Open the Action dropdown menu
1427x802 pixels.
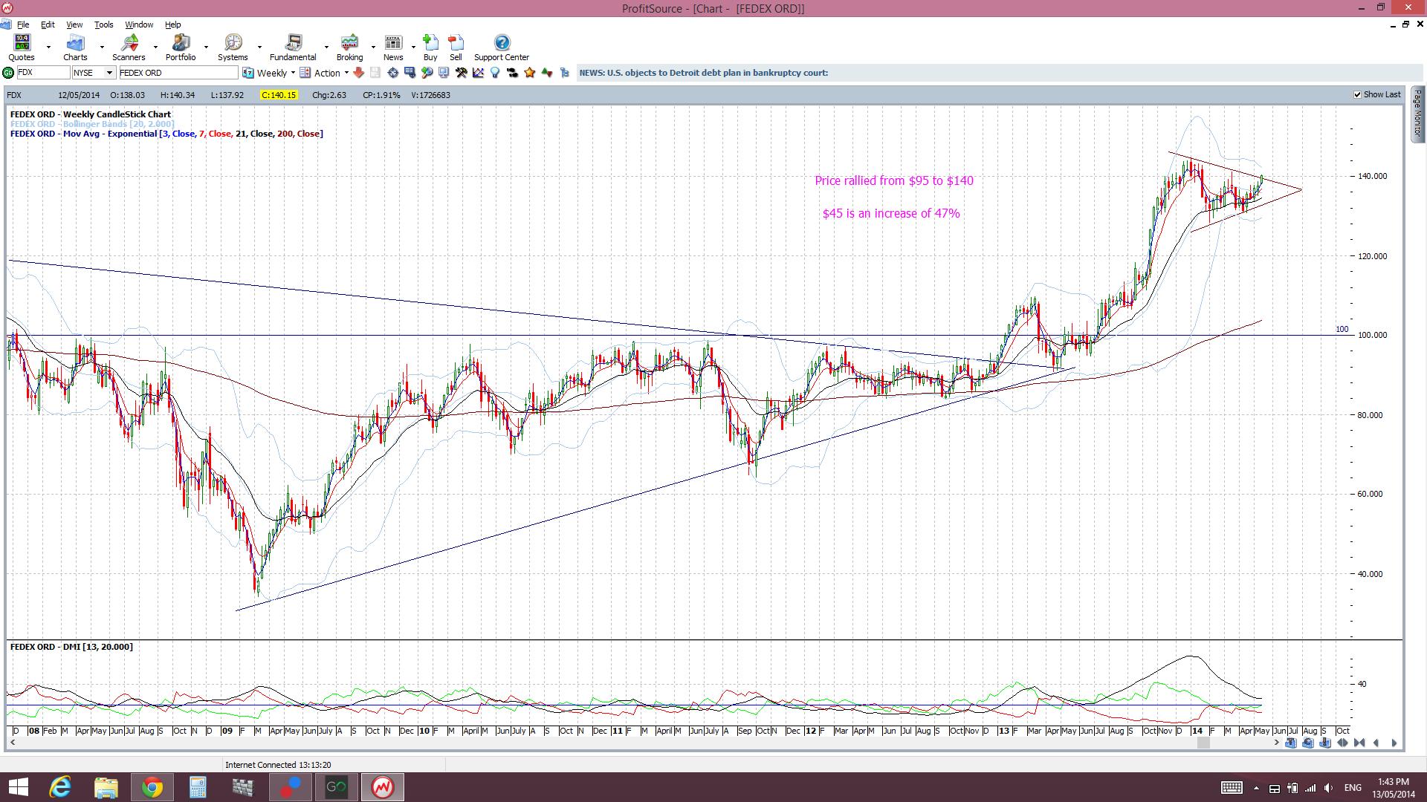coord(346,73)
